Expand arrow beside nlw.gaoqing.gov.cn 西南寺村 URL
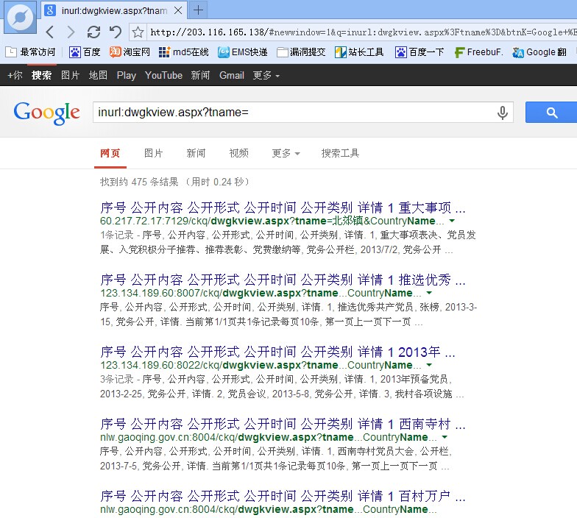This screenshot has width=577, height=518. click(x=445, y=437)
